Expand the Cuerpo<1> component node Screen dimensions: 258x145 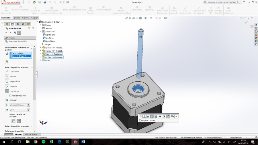(40, 51)
